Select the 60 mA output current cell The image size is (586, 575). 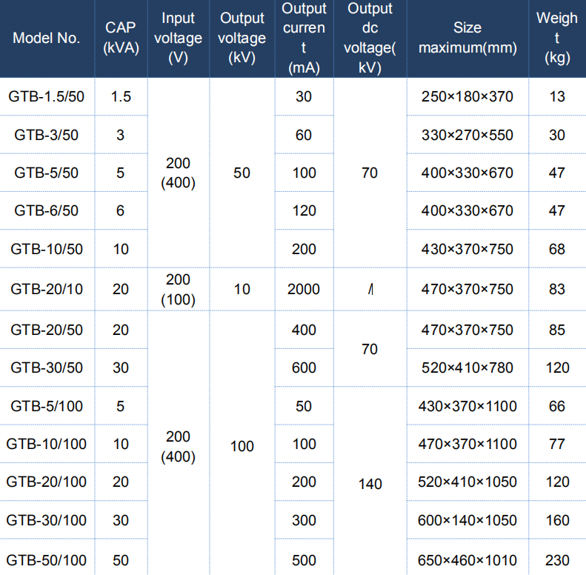[x=304, y=135]
